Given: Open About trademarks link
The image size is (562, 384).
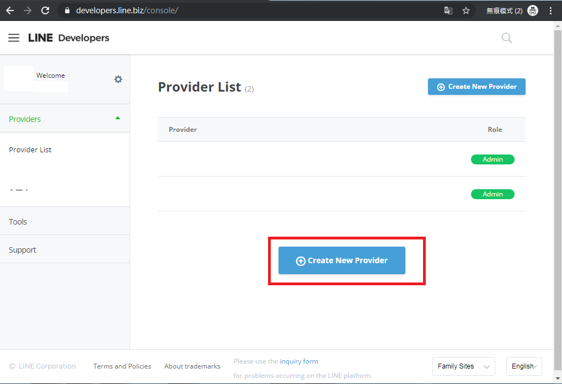Looking at the screenshot, I should [x=192, y=366].
